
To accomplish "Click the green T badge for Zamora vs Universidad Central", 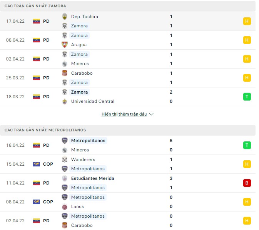I will click(247, 97).
